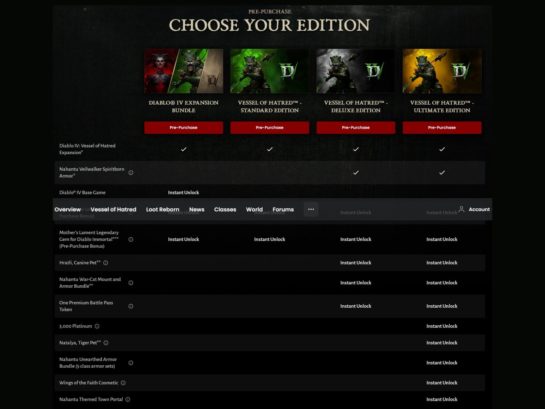This screenshot has width=545, height=409.
Task: Open the Account user menu
Action: click(475, 209)
